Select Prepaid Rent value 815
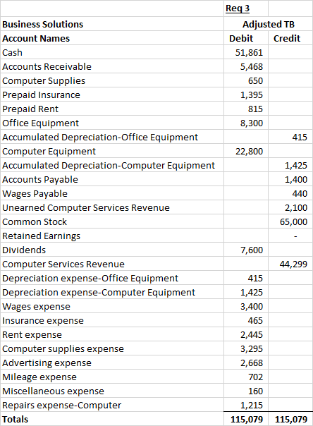 pyautogui.click(x=255, y=109)
